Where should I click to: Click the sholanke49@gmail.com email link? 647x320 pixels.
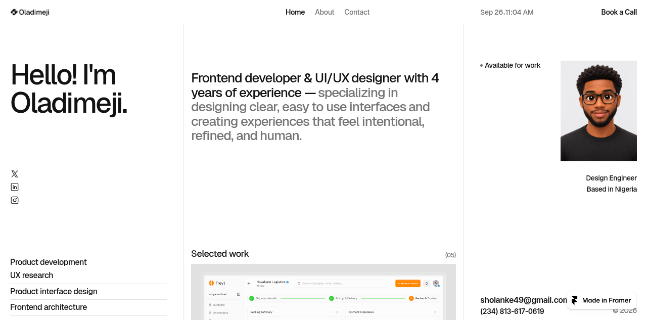click(524, 300)
